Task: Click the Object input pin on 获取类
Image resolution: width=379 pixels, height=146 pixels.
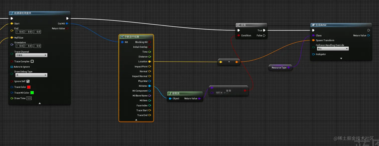Action: pyautogui.click(x=170, y=99)
